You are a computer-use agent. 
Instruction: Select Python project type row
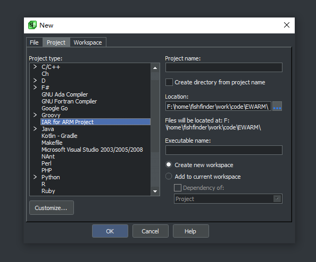click(51, 177)
